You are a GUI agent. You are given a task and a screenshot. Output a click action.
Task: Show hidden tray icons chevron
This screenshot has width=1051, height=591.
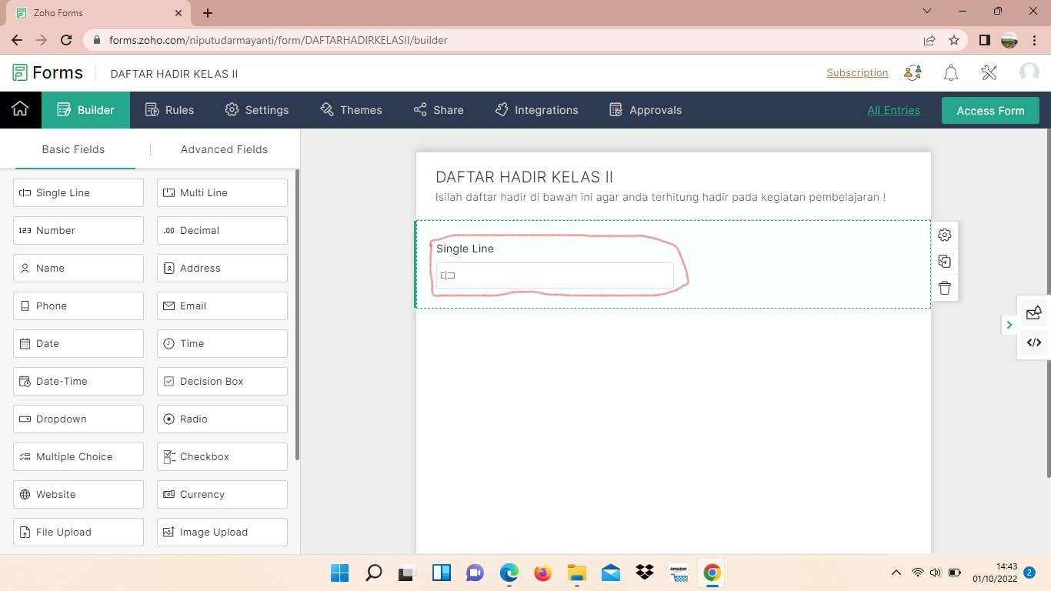(896, 573)
